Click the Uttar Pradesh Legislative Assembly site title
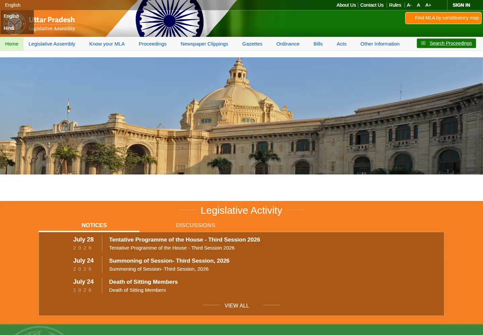 52,23
